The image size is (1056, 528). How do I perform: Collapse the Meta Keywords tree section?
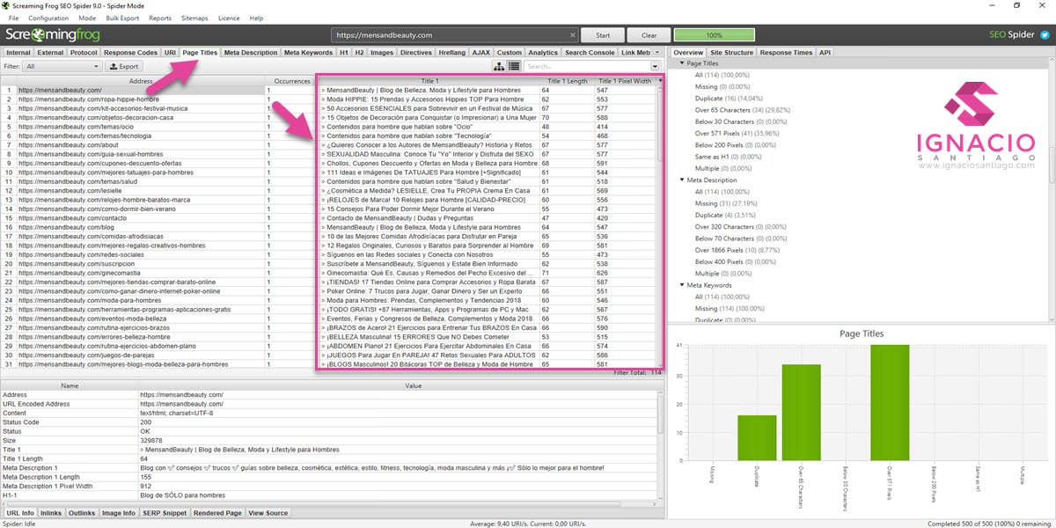(x=682, y=285)
